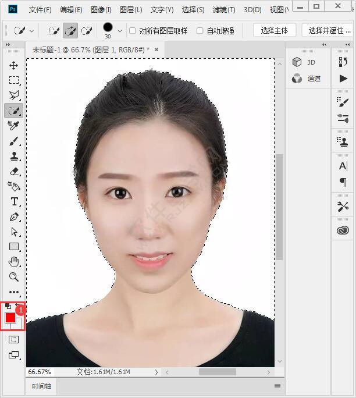This screenshot has width=356, height=398.
Task: Enable 对所有图层取样 checkbox
Action: pos(133,30)
